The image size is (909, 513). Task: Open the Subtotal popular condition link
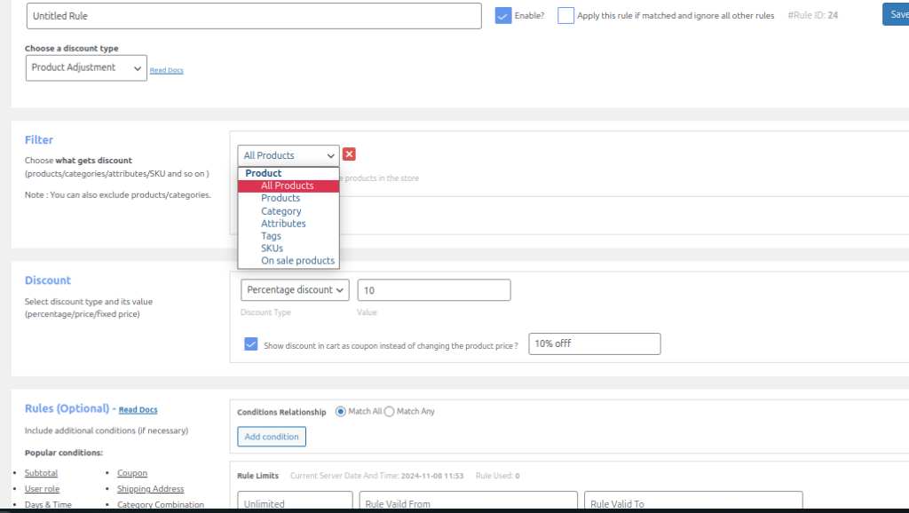pos(41,473)
